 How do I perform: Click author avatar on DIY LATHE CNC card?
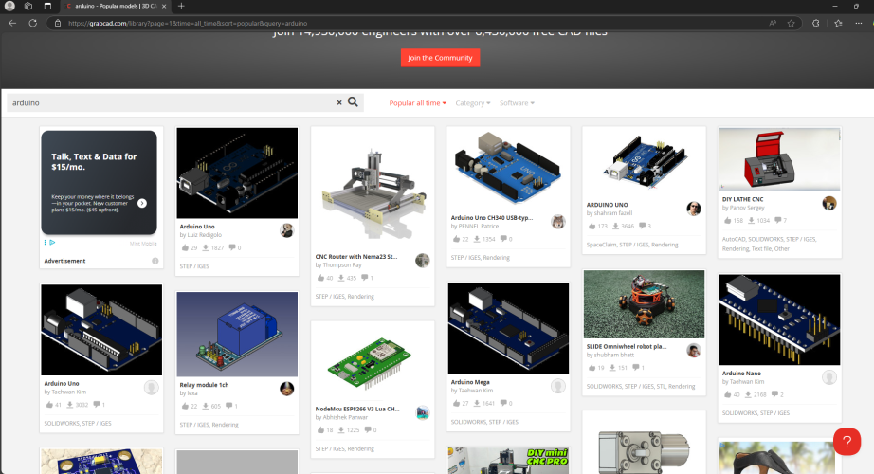click(x=829, y=203)
